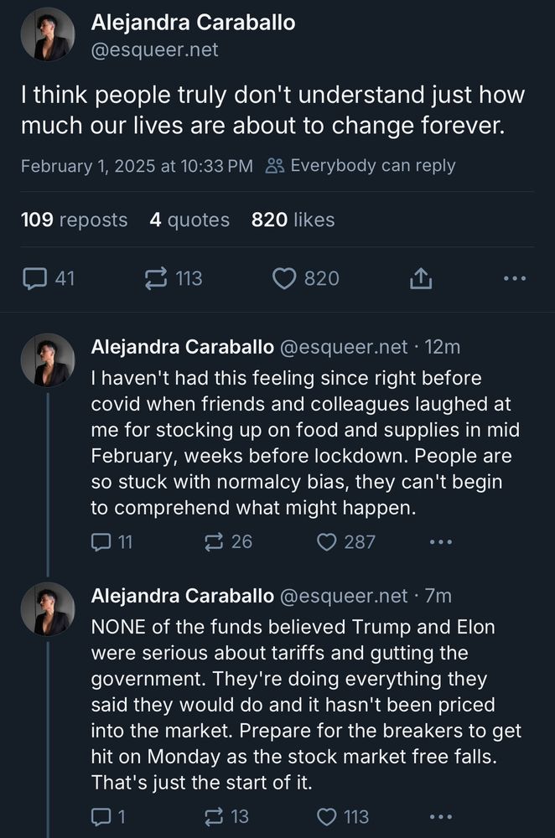The width and height of the screenshot is (555, 838).
Task: Open the @esqueer.net handle on main post
Action: (x=154, y=49)
